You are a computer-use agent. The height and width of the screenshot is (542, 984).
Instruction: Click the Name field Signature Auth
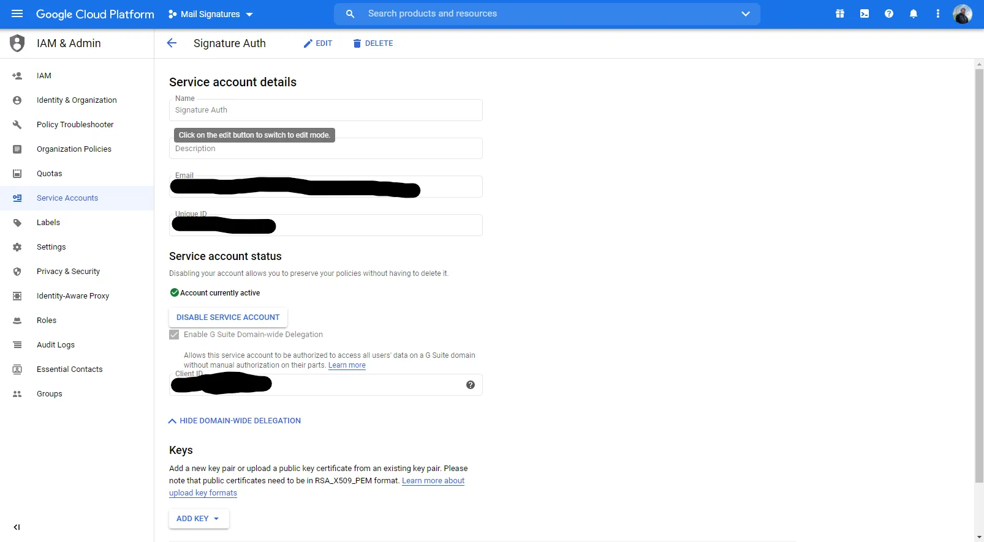[x=326, y=110]
